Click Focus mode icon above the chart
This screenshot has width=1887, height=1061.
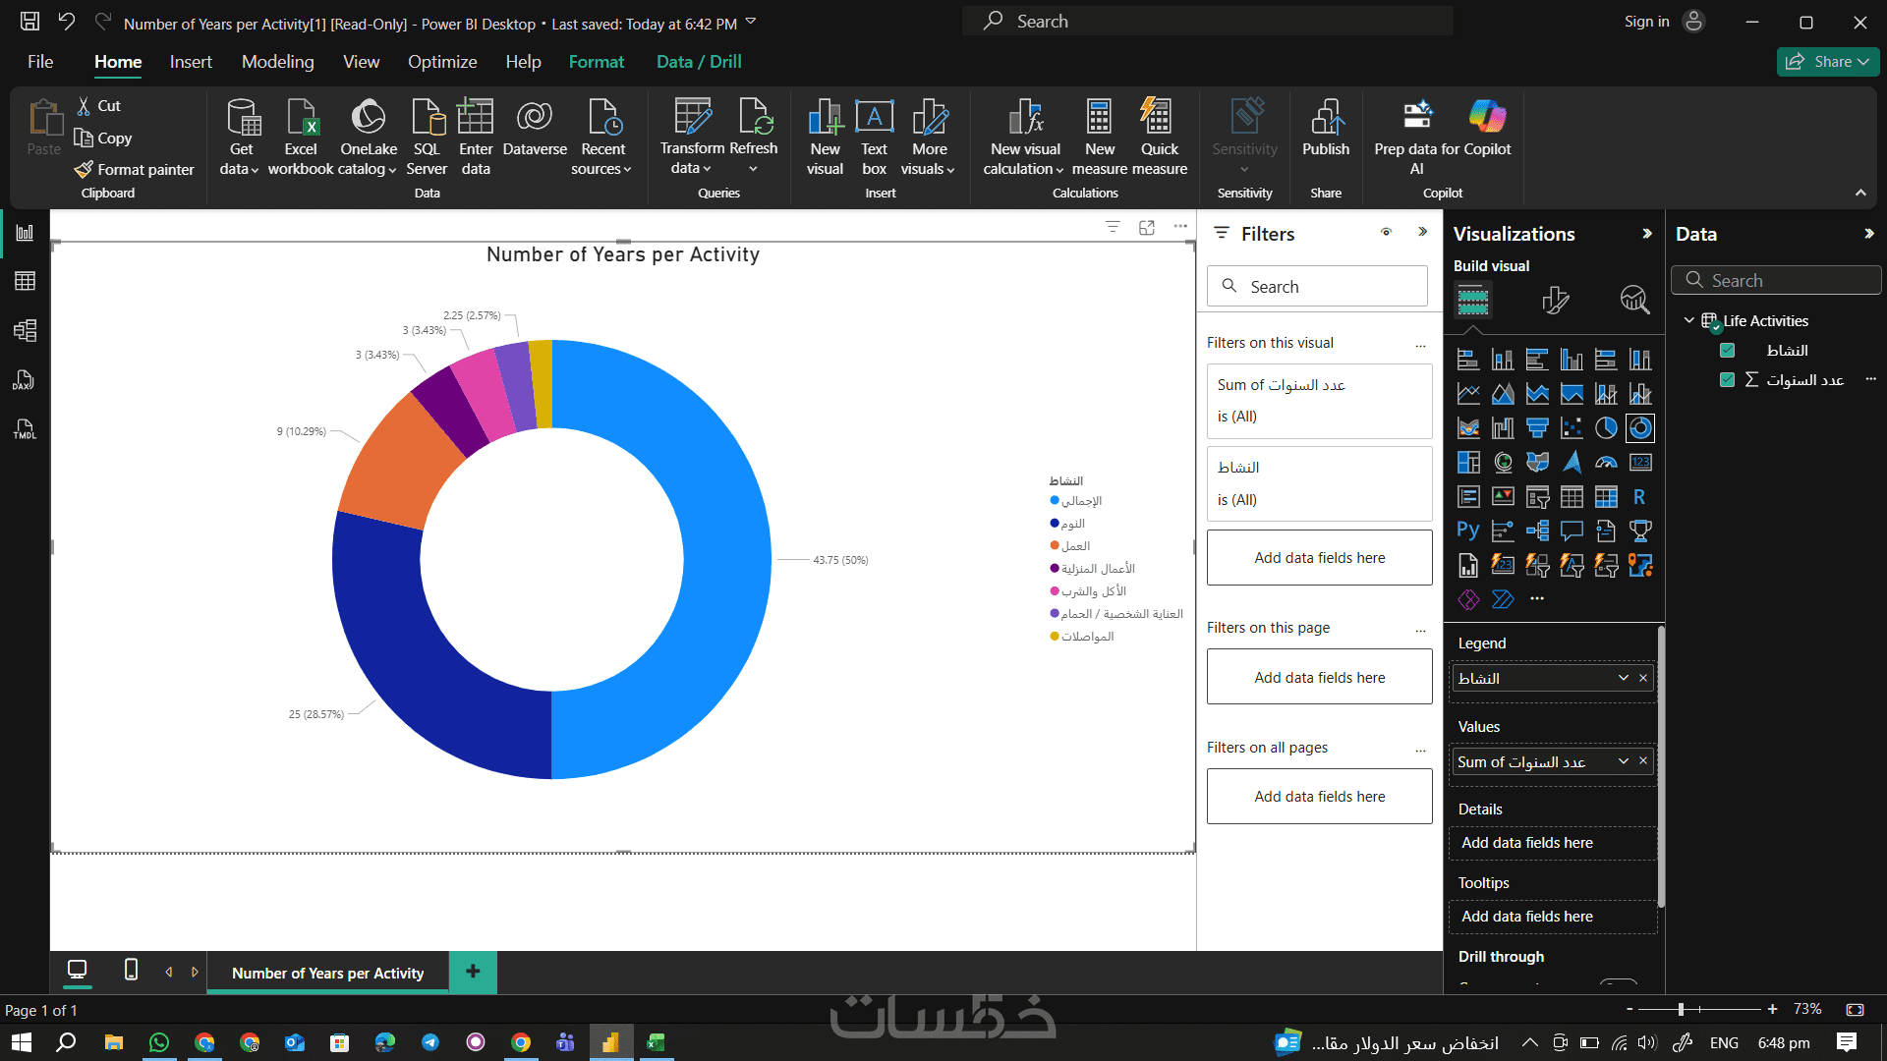click(1147, 228)
